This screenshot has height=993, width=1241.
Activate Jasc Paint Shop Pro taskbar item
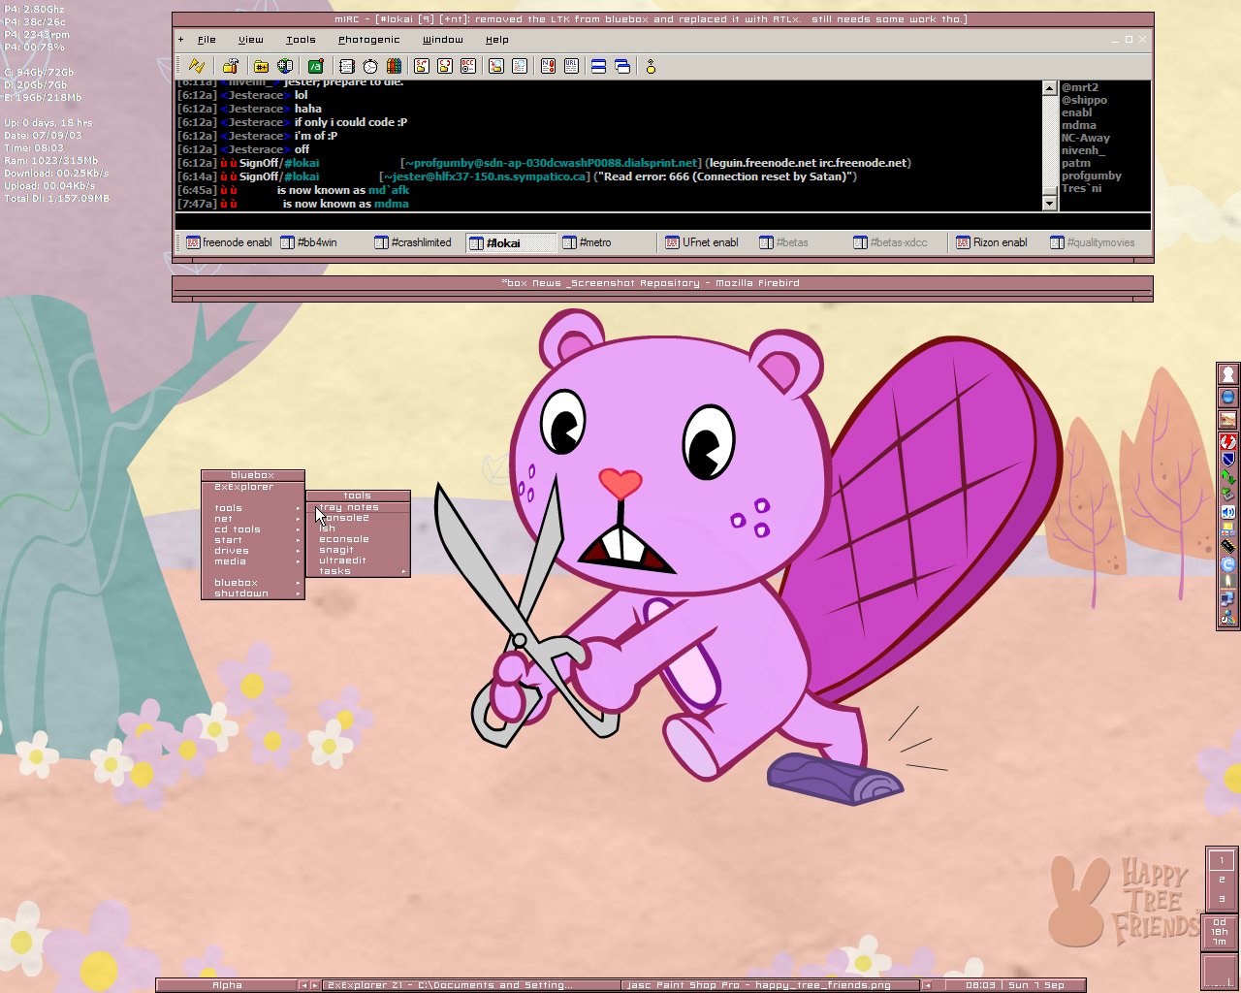770,985
